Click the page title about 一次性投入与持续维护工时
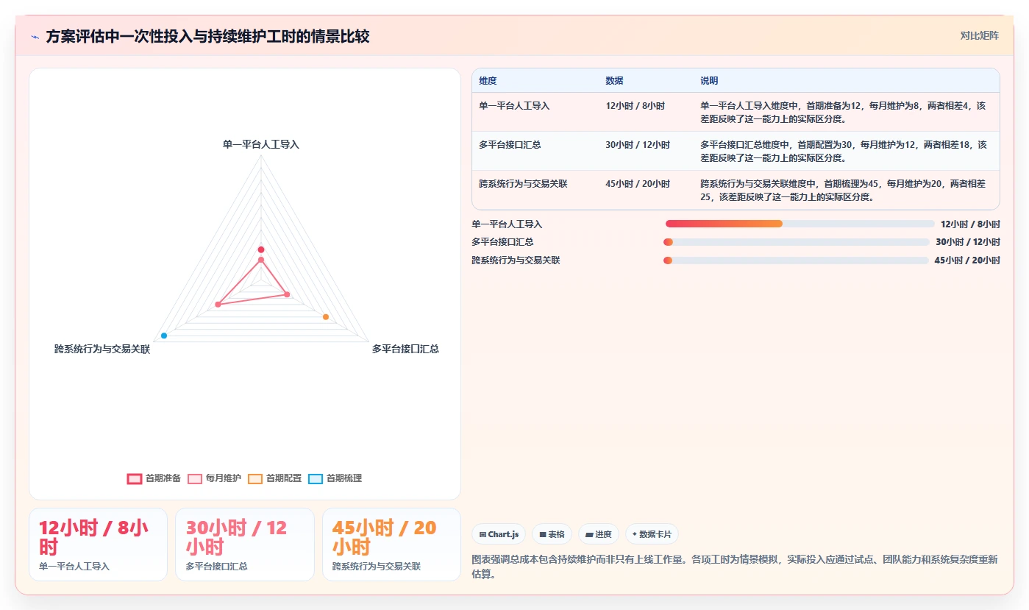 coord(207,36)
